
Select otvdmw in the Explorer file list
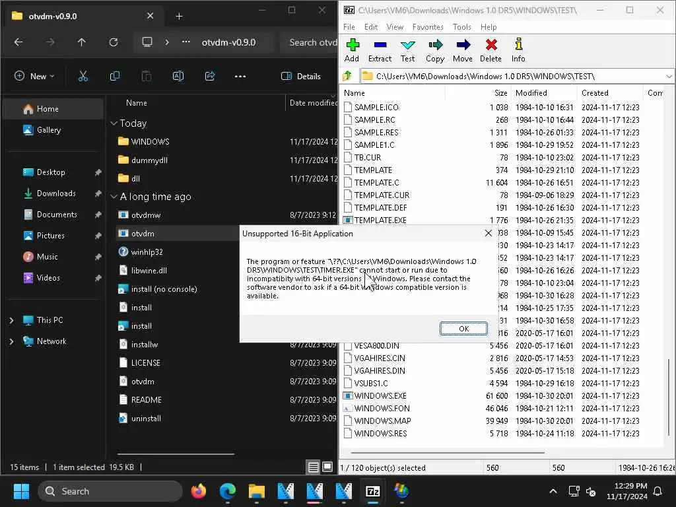tap(146, 215)
